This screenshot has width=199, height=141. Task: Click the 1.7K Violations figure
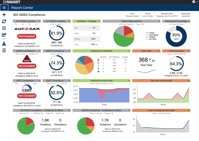click(105, 120)
